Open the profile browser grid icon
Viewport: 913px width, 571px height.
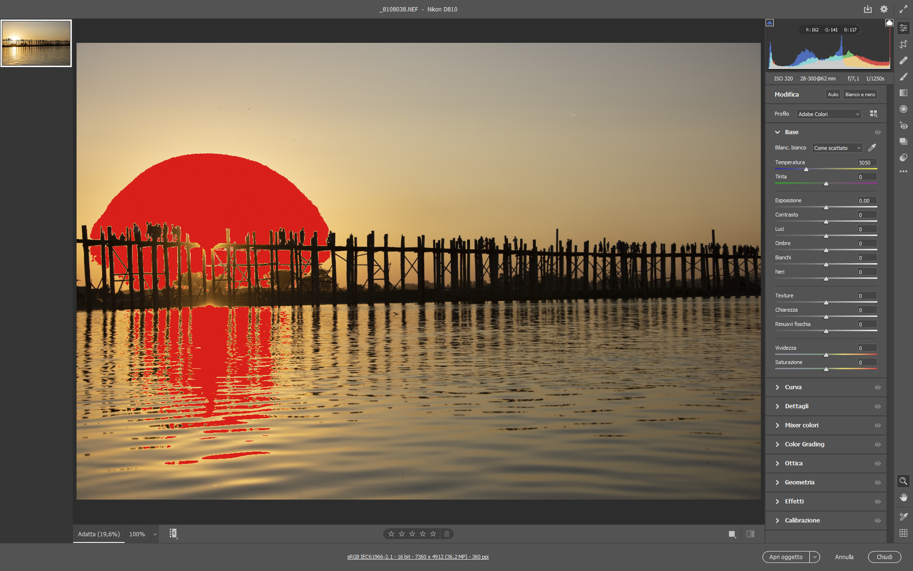click(x=874, y=114)
